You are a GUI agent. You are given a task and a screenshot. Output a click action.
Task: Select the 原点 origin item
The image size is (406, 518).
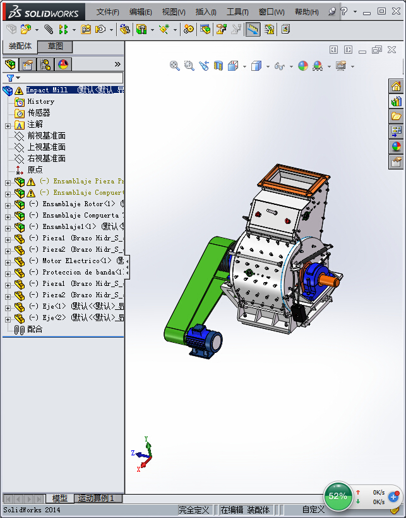click(x=35, y=170)
